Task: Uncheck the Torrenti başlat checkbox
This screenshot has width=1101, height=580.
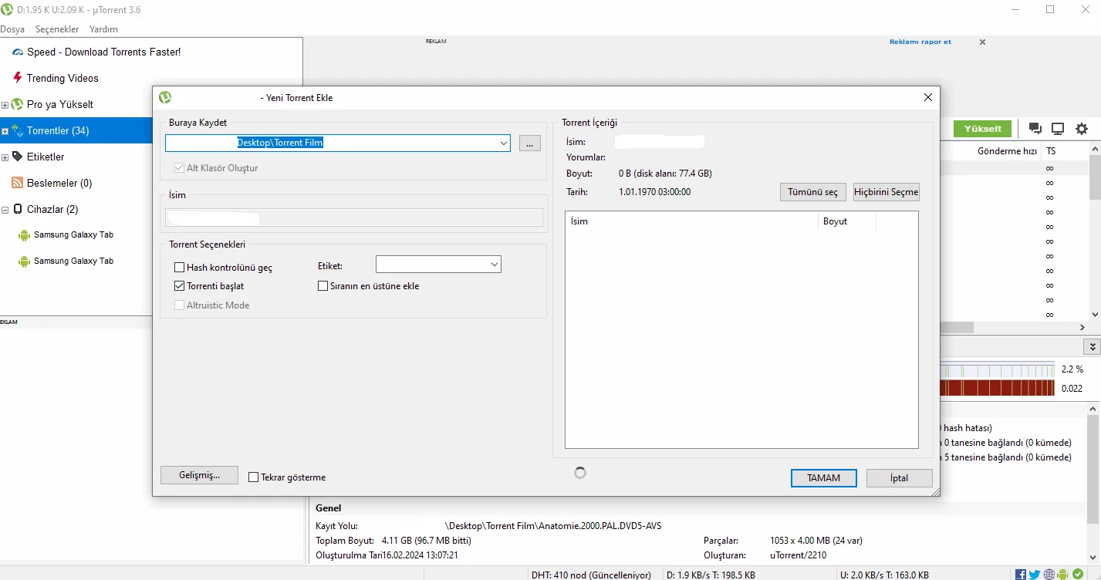Action: click(x=180, y=286)
